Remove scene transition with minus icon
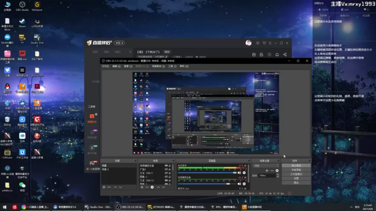376x211 pixels. click(x=272, y=171)
